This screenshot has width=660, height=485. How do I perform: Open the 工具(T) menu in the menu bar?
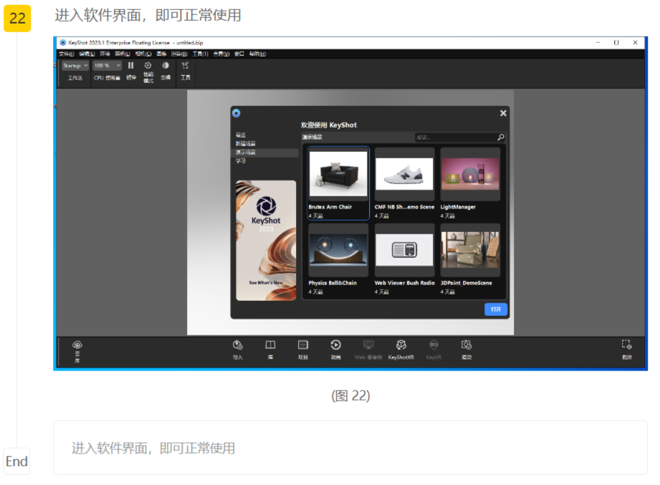click(x=201, y=54)
